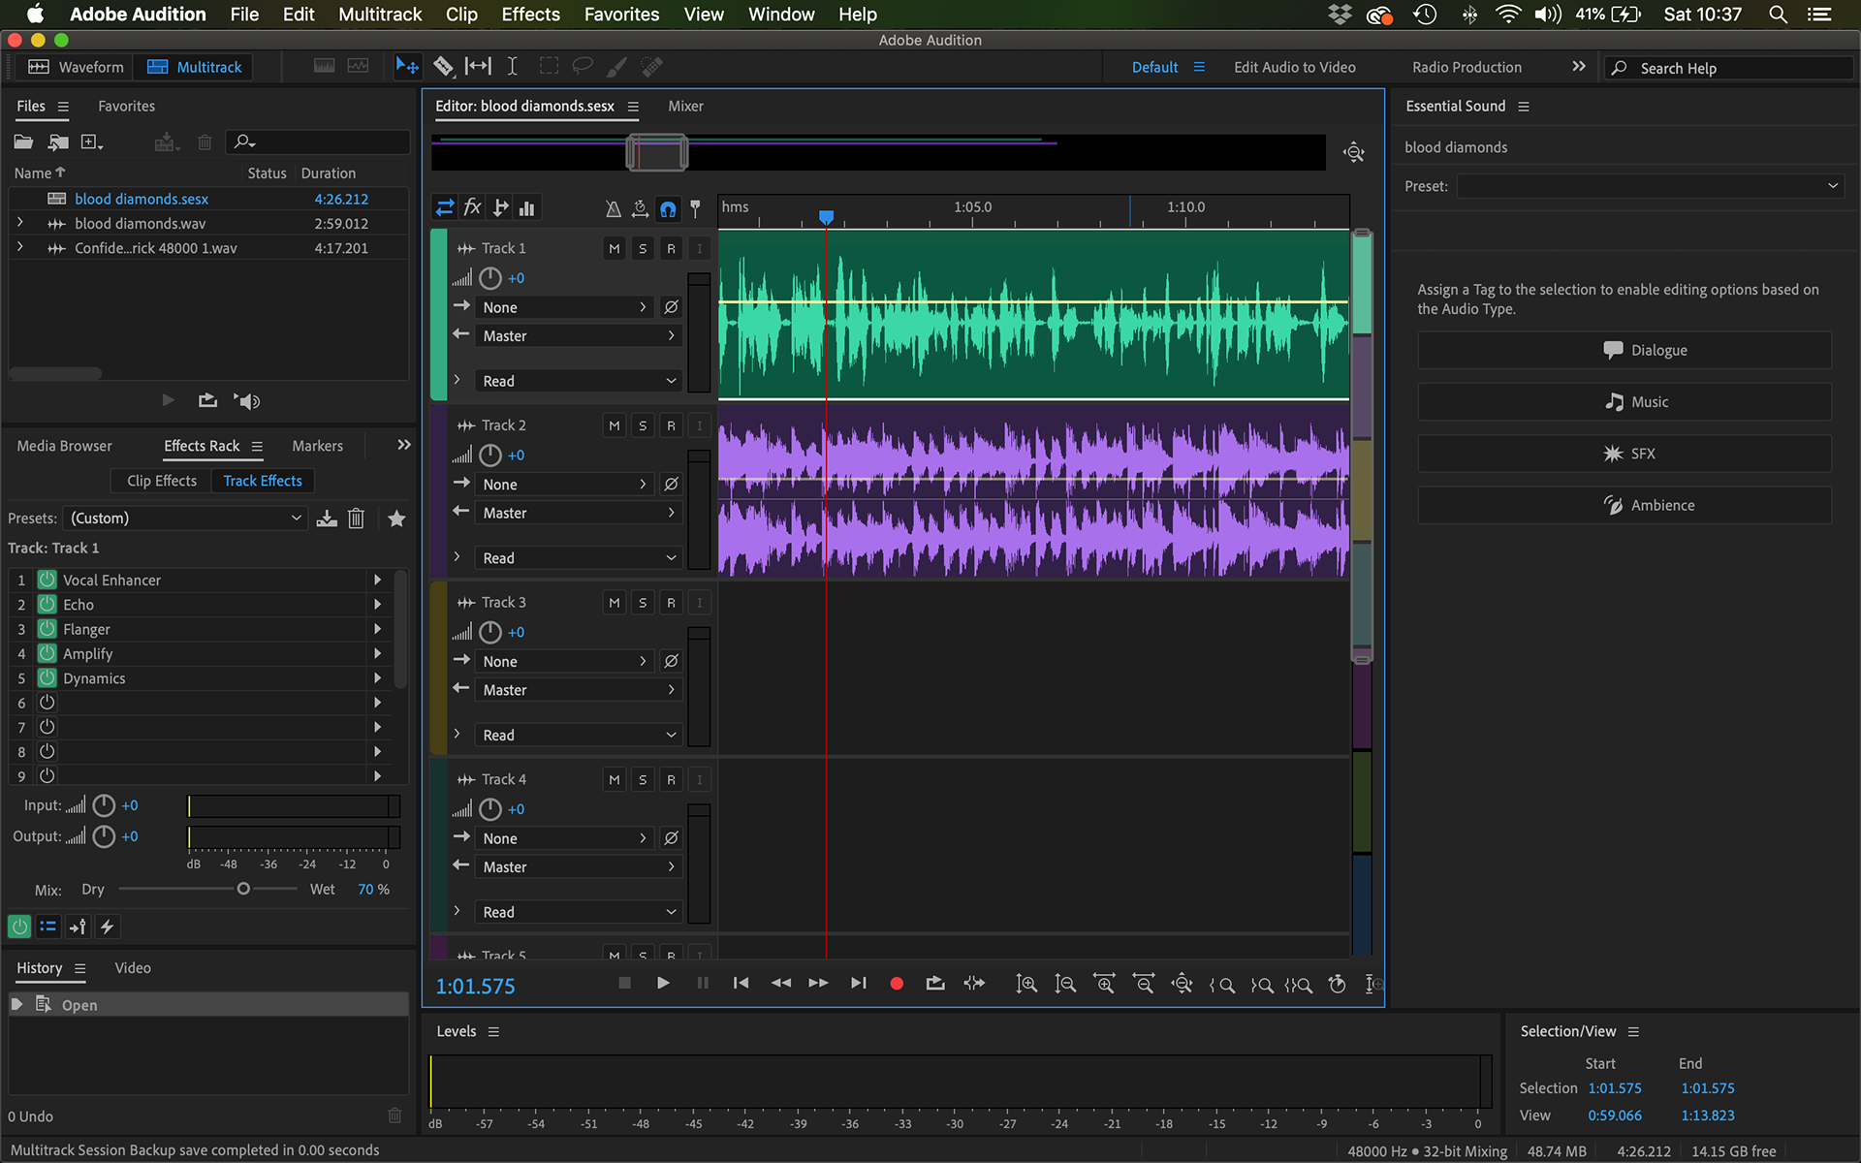The height and width of the screenshot is (1163, 1861).
Task: Move playhead to previous marker
Action: click(741, 984)
